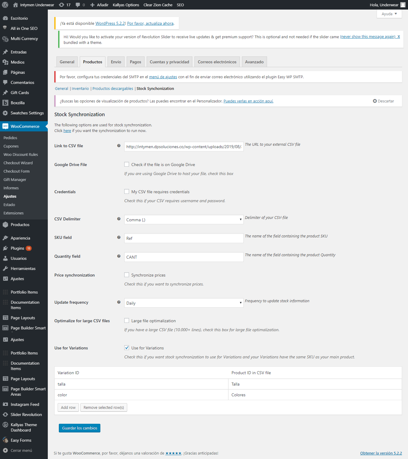The width and height of the screenshot is (408, 459).
Task: Click the user avatar in admin bar
Action: 403,5
